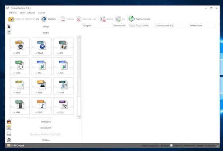Screen dimensions: 223x151
Task: Choose the -> MP3 conversion tile
Action: coord(20,47)
